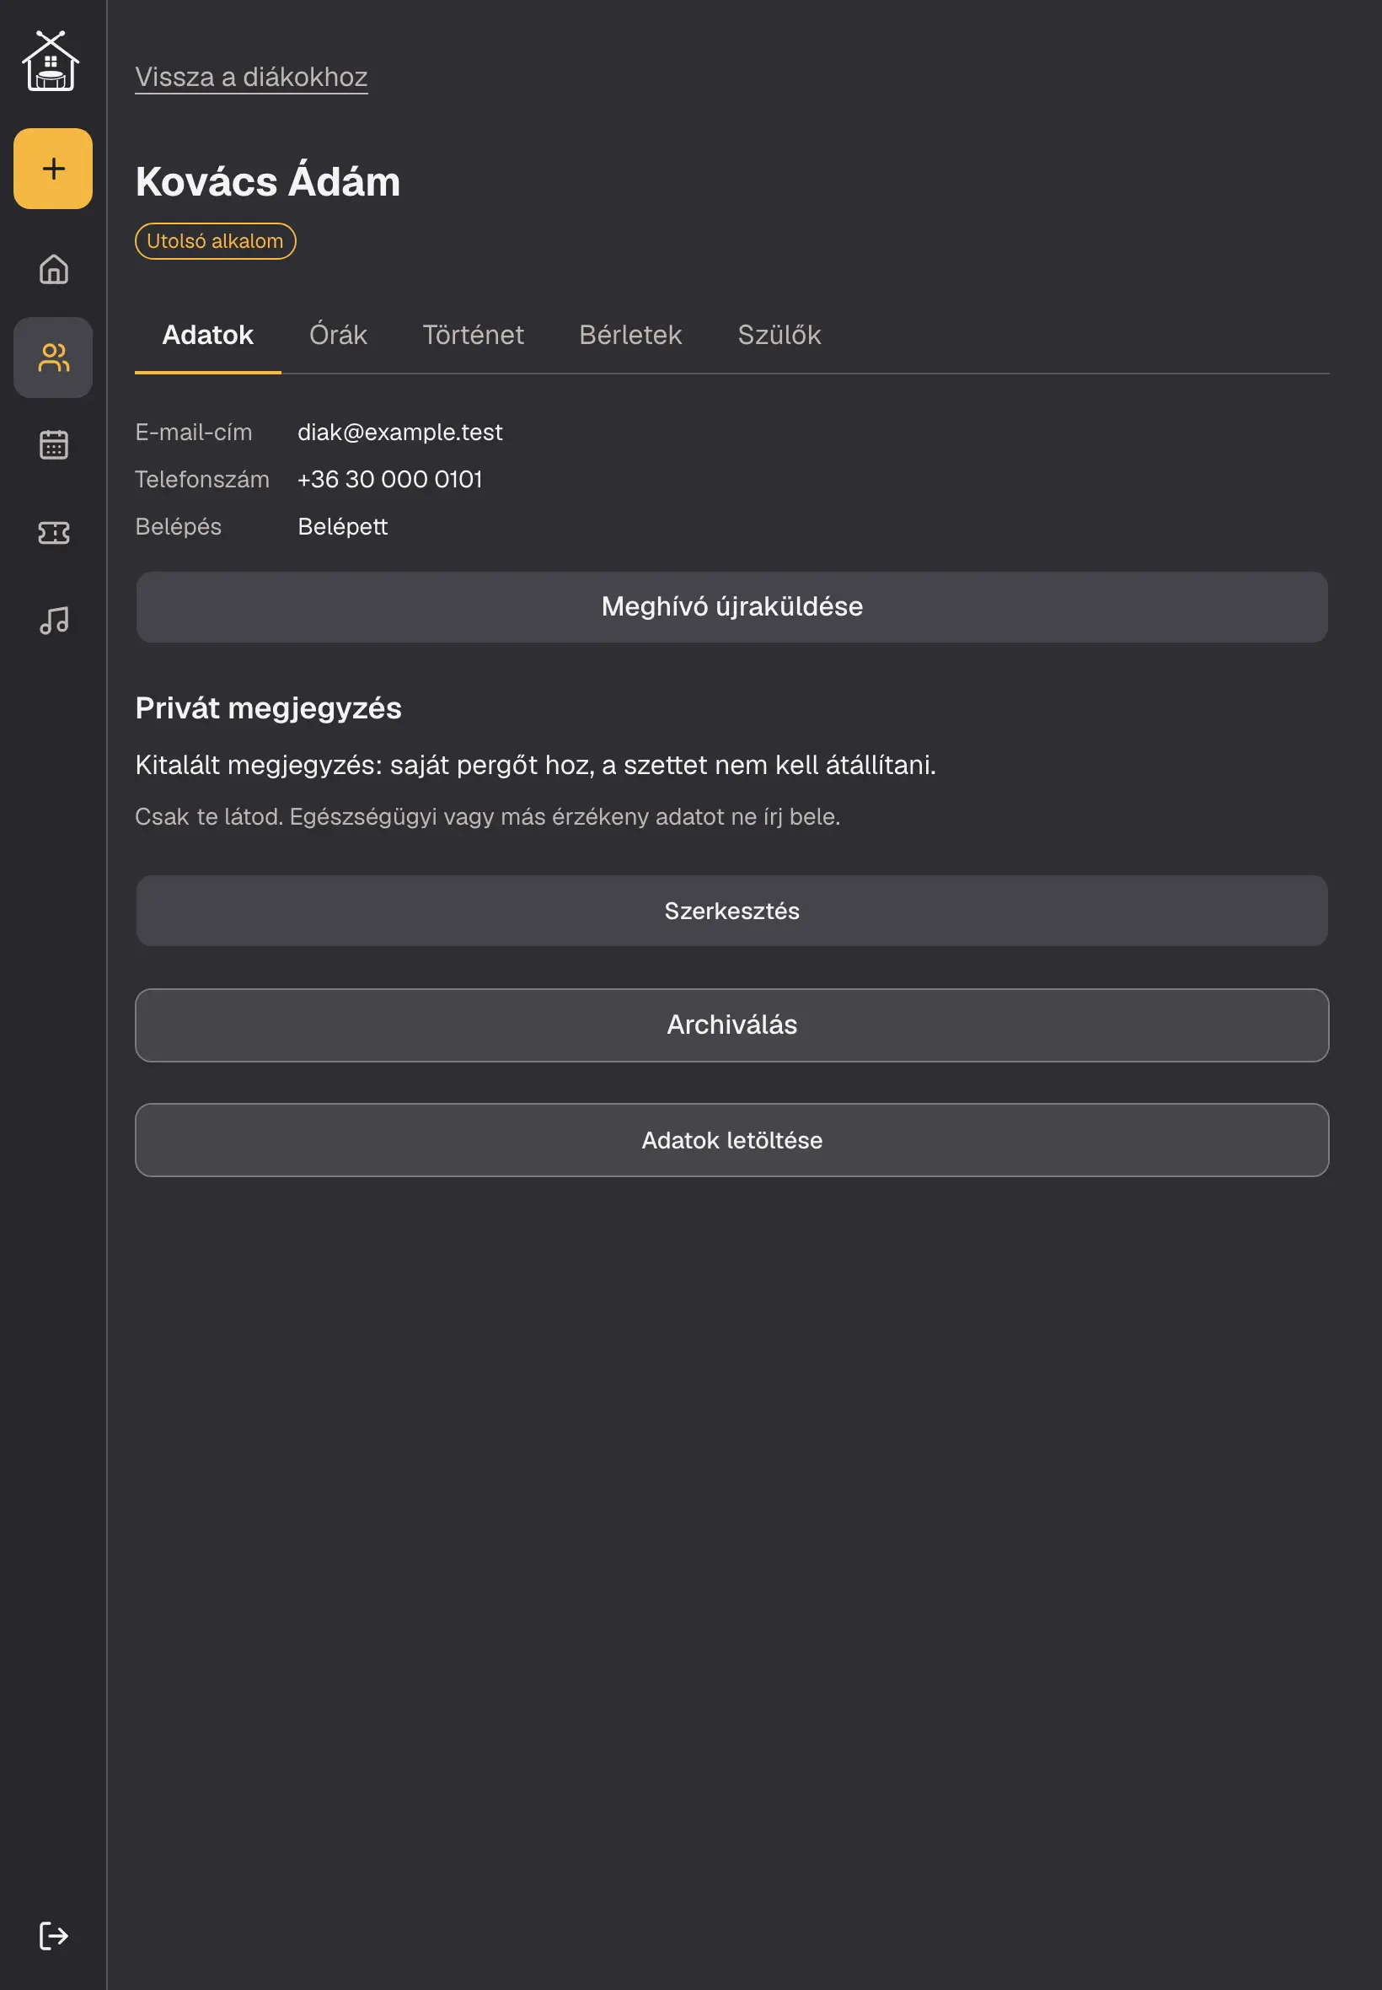This screenshot has height=1990, width=1382.
Task: Click the Telefonszám label
Action: click(x=202, y=479)
